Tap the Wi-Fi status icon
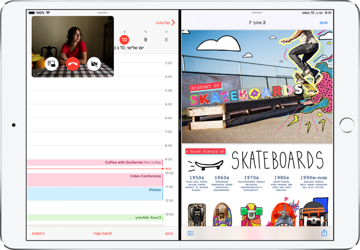 pos(48,13)
